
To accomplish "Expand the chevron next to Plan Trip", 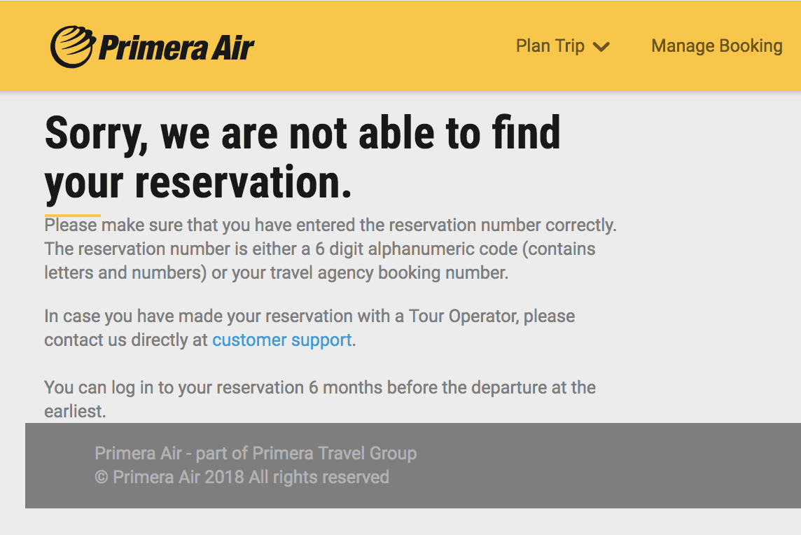I will (x=601, y=47).
